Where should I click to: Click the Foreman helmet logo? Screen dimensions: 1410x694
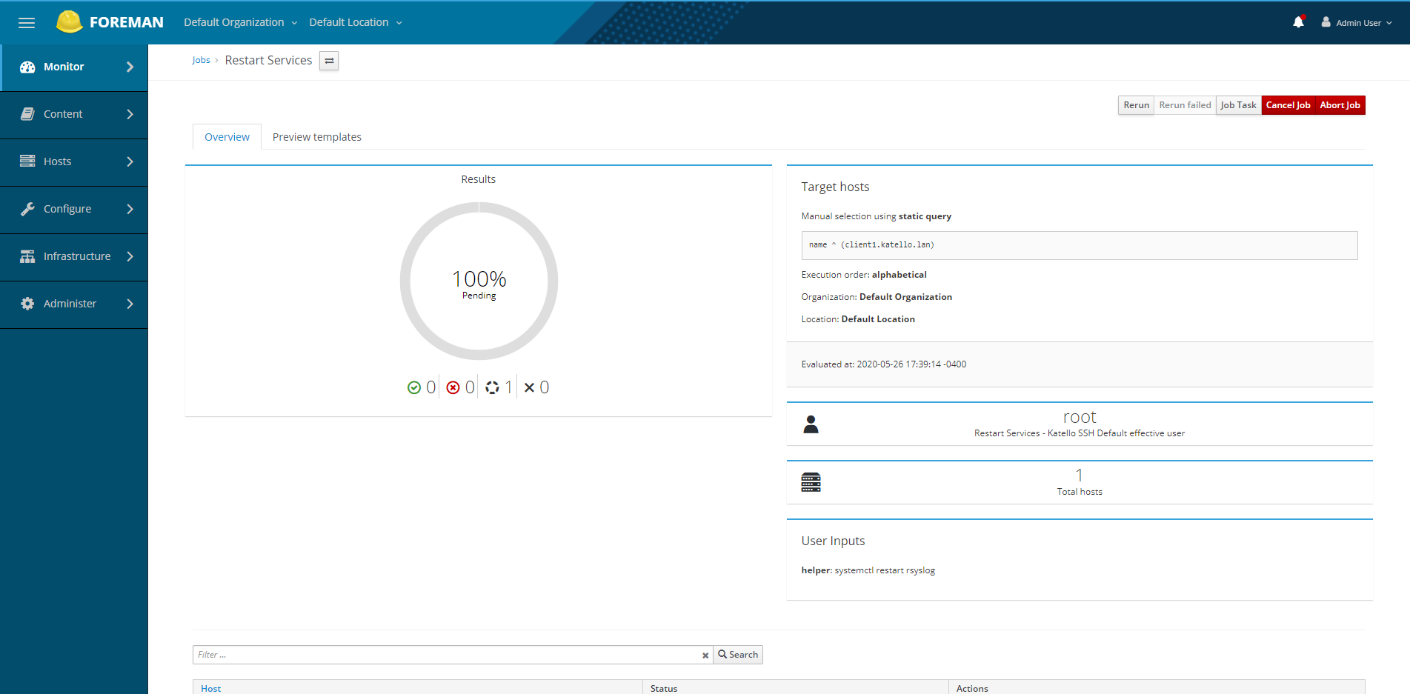tap(69, 22)
